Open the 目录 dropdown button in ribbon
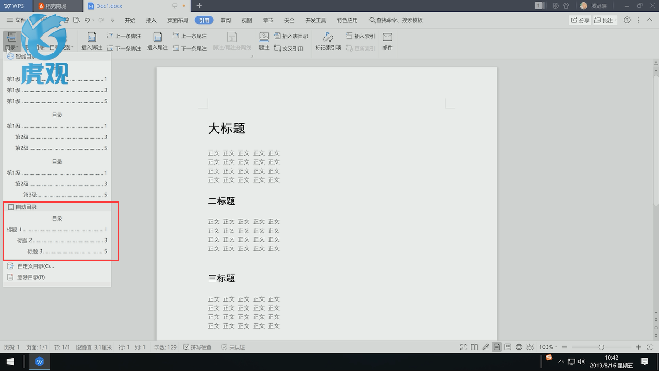 [11, 41]
